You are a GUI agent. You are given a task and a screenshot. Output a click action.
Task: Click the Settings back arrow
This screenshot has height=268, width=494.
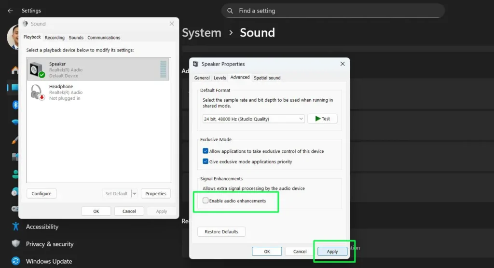[10, 11]
